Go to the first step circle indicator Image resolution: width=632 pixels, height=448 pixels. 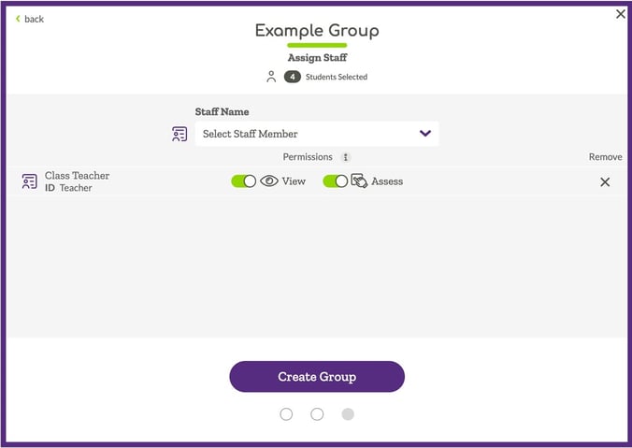coord(286,414)
